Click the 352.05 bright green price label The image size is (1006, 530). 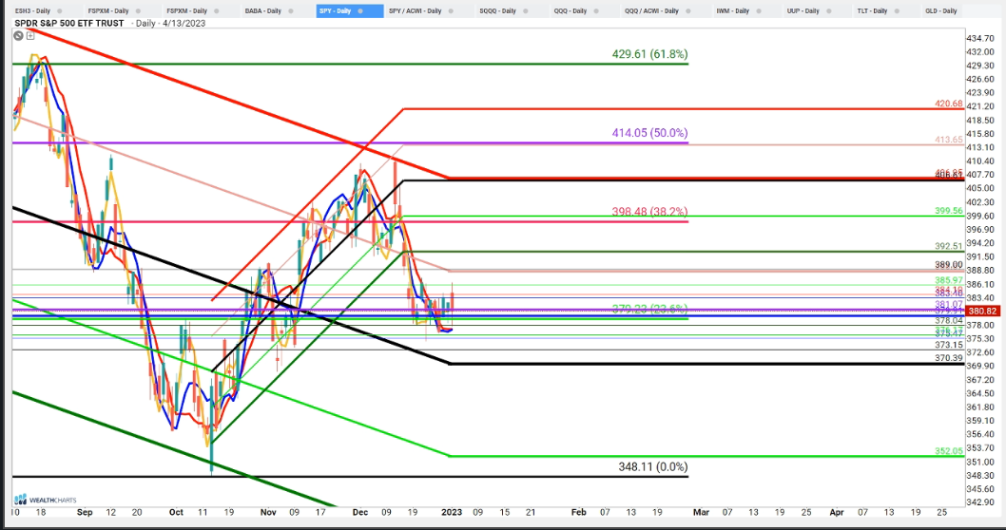coord(949,451)
